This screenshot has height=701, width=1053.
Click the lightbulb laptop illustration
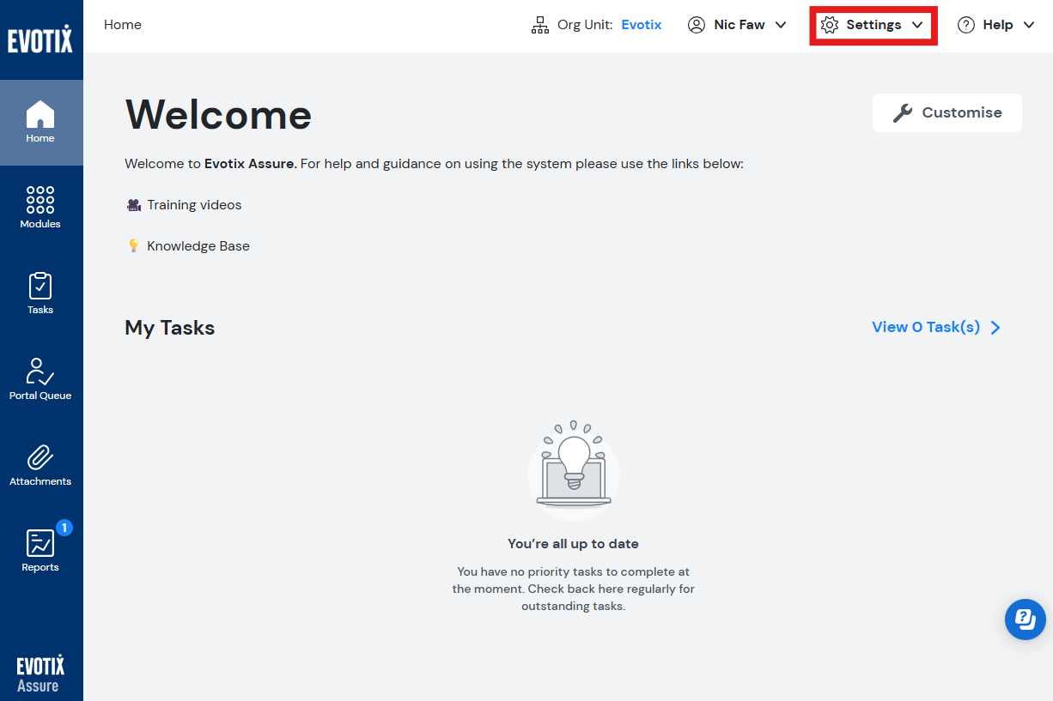(x=574, y=470)
